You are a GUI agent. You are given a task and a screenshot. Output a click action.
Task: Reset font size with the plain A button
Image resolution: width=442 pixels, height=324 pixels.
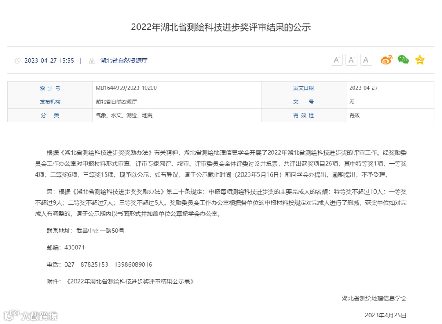click(x=366, y=60)
